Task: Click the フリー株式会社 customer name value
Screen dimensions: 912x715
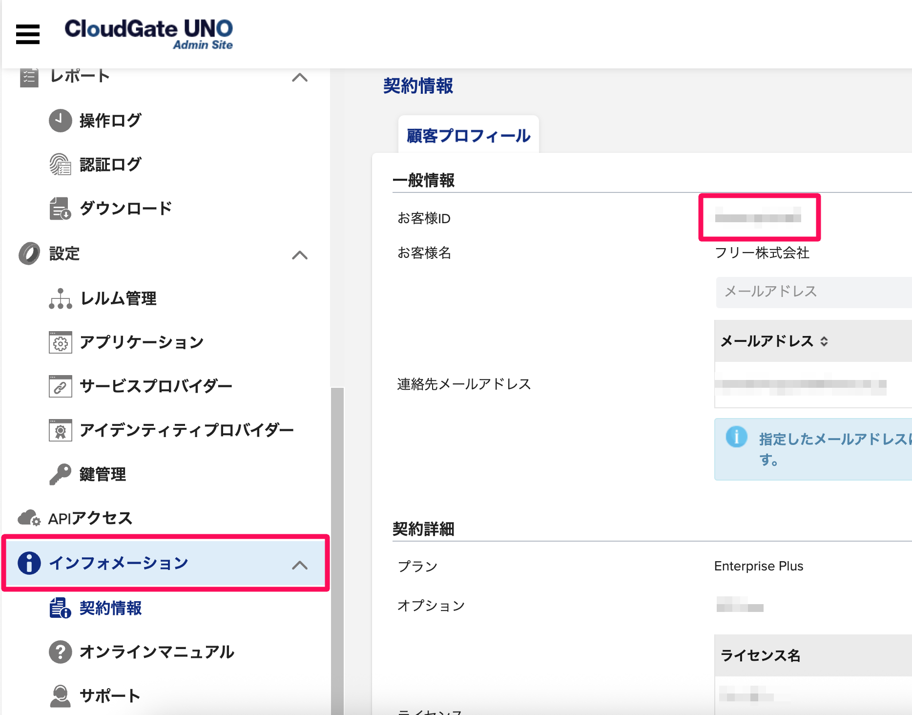Action: tap(762, 252)
